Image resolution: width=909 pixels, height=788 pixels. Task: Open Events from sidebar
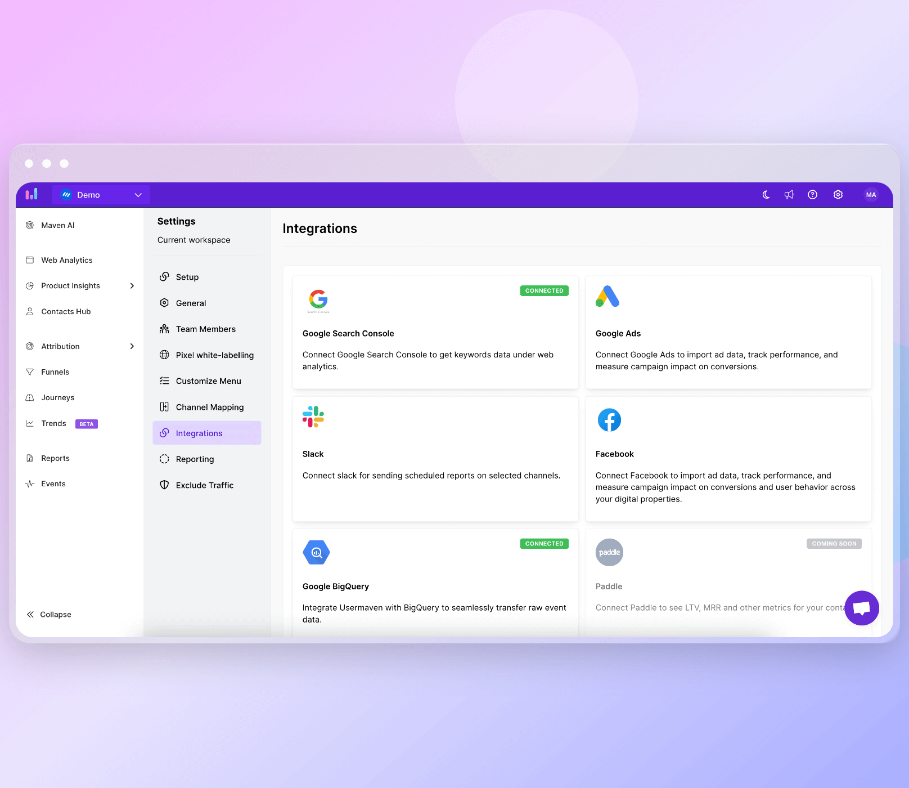coord(53,483)
